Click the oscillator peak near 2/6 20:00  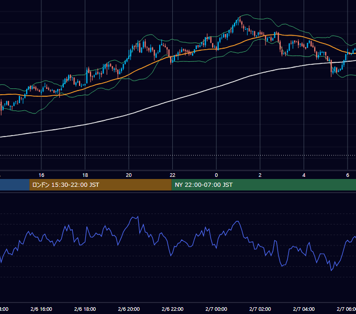tap(138, 217)
